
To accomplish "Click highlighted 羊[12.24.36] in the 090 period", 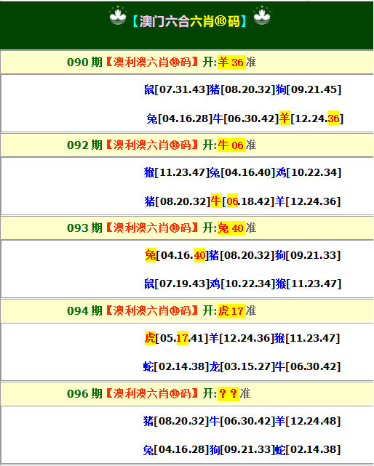I will click(x=311, y=118).
